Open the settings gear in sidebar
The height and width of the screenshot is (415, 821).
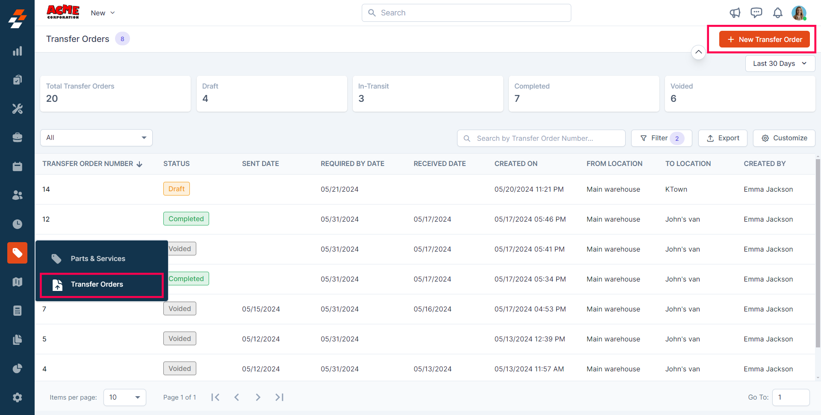[x=17, y=397]
